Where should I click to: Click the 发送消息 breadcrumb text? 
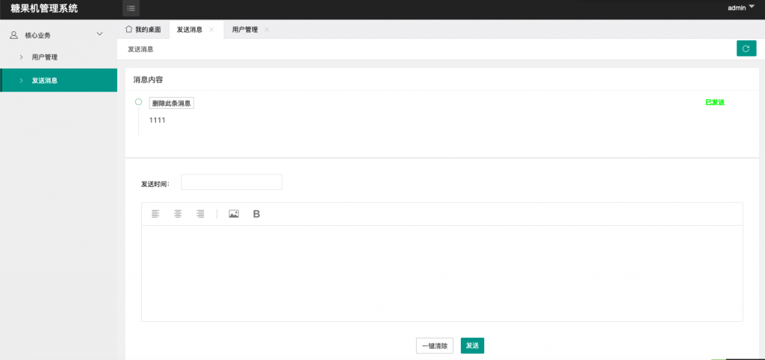140,49
